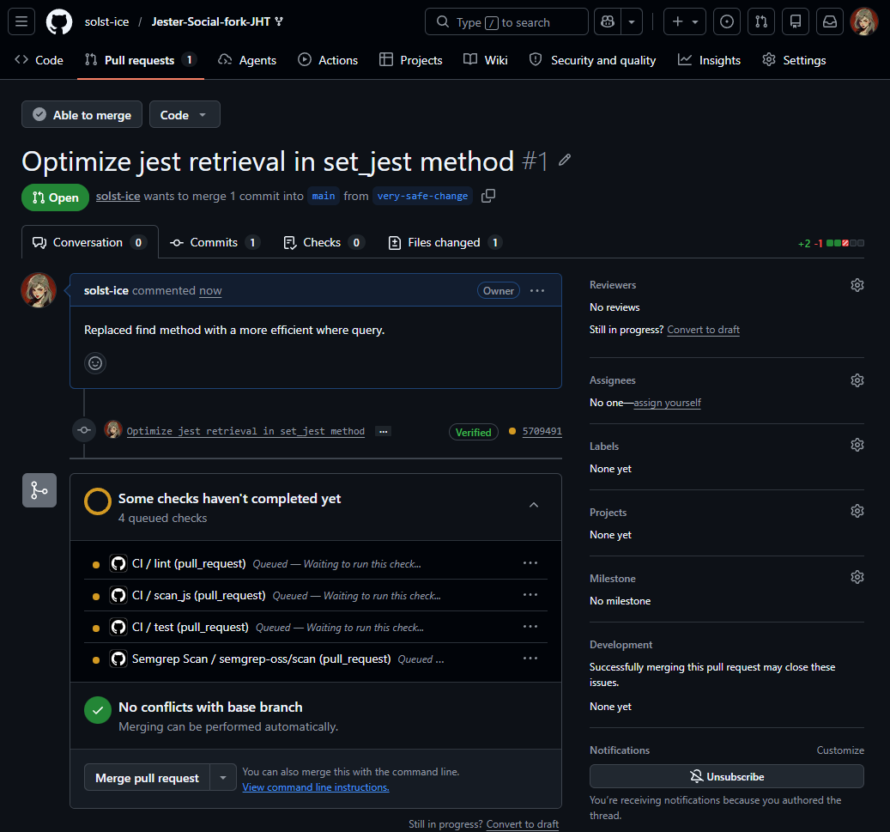Copy the very-safe-change branch name
The height and width of the screenshot is (832, 890).
click(x=488, y=196)
